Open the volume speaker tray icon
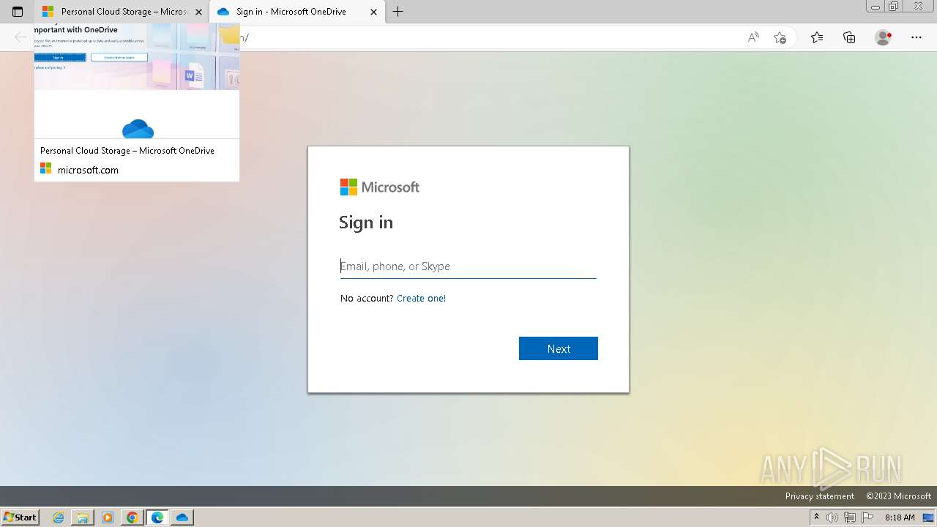The image size is (937, 527). click(x=832, y=517)
